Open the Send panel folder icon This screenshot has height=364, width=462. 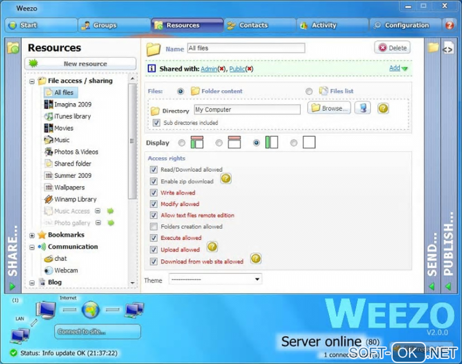pos(433,47)
